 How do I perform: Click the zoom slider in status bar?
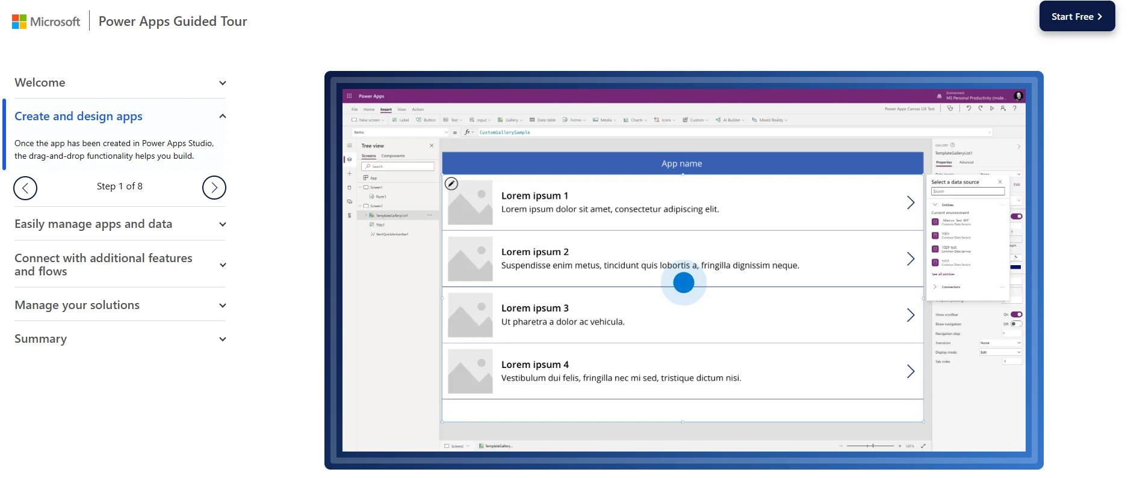click(x=870, y=446)
